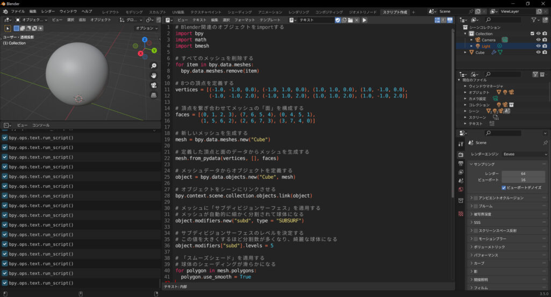This screenshot has height=297, width=551.
Task: Hide the Cube in viewport via eye
Action: tap(538, 52)
